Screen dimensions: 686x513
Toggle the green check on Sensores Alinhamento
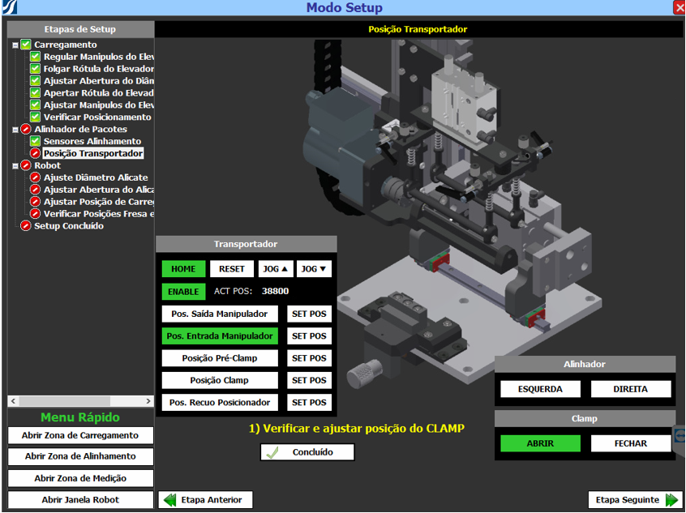(x=35, y=141)
